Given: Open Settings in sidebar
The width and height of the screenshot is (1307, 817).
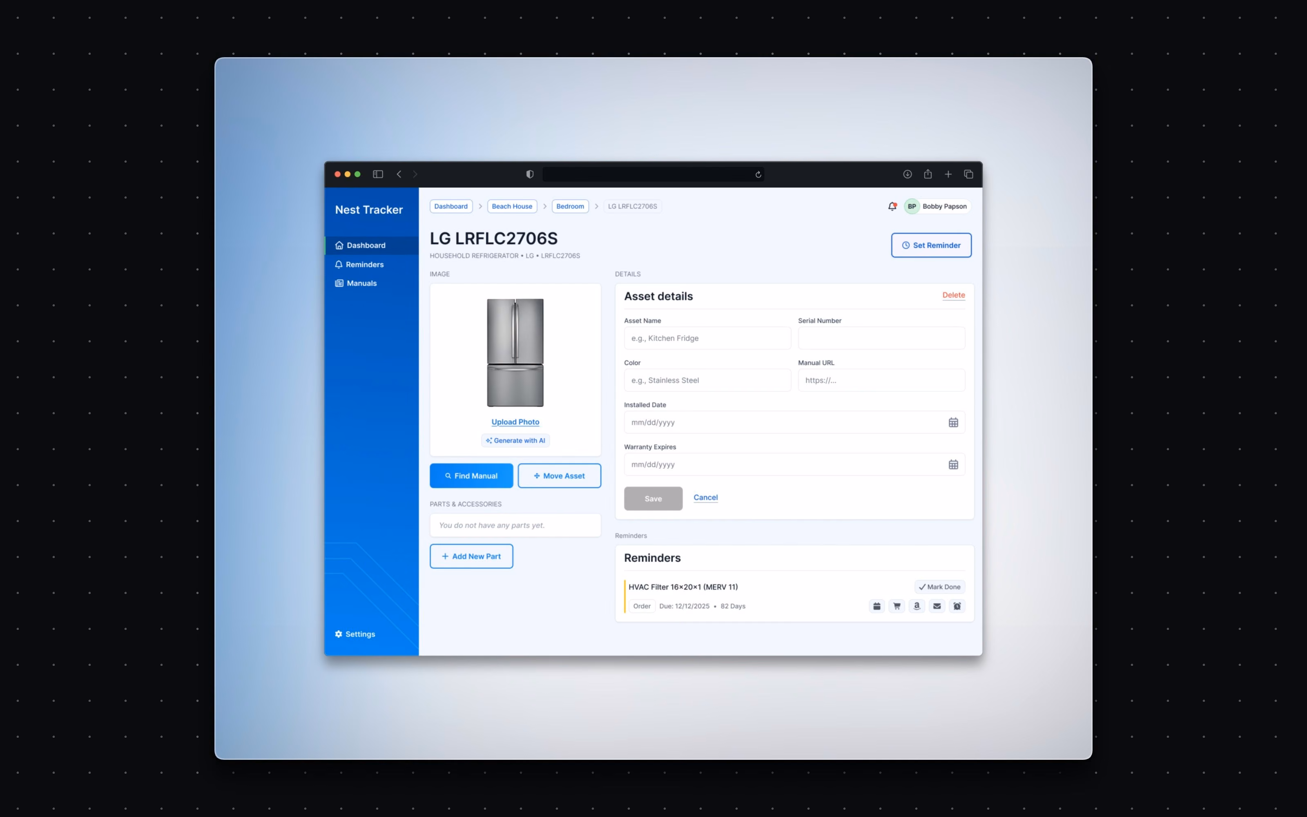Looking at the screenshot, I should (355, 634).
